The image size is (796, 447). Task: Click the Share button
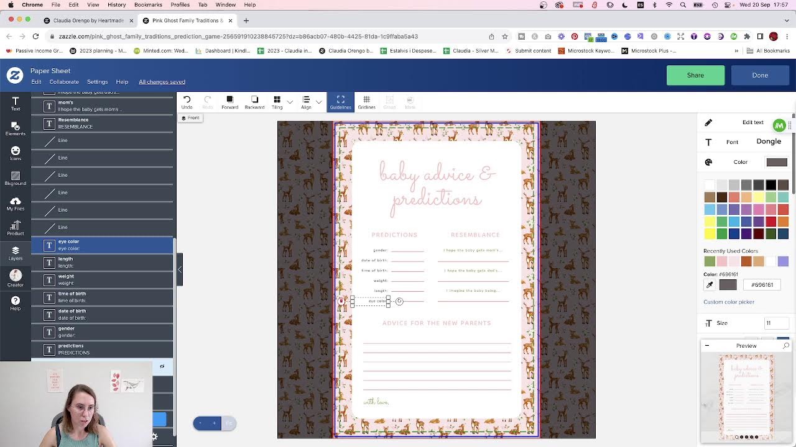pyautogui.click(x=695, y=75)
